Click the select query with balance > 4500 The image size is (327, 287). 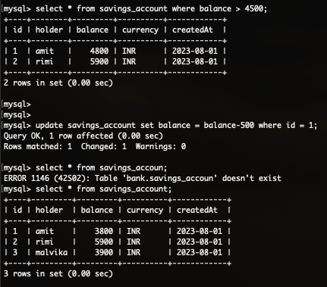[x=135, y=9]
